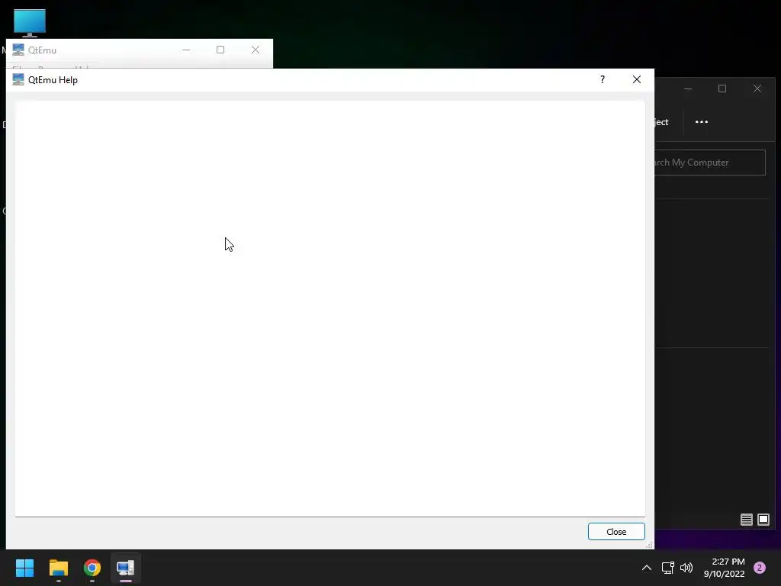Click the Search My Computer field
The image size is (781, 586).
pyautogui.click(x=710, y=163)
